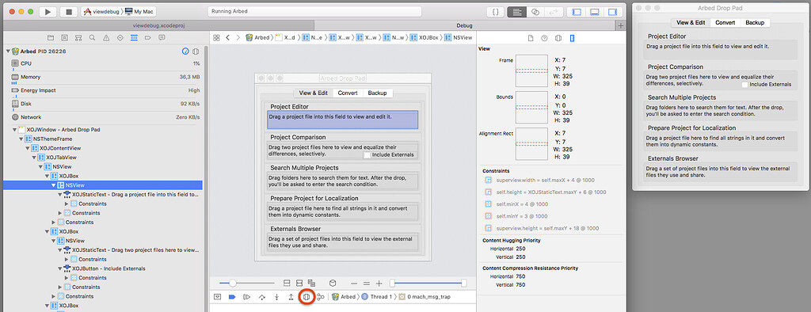Click the Step Into debug button

pyautogui.click(x=276, y=297)
